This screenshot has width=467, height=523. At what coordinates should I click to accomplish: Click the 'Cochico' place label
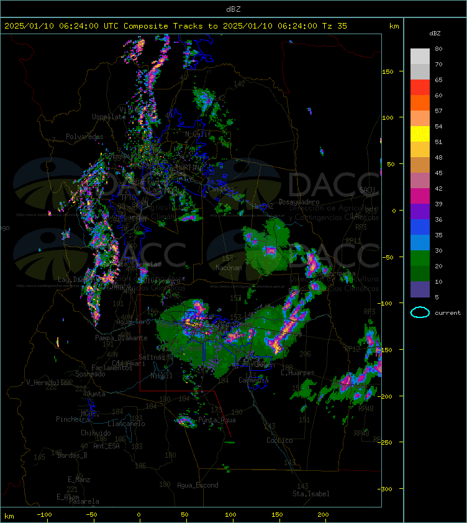click(x=279, y=440)
